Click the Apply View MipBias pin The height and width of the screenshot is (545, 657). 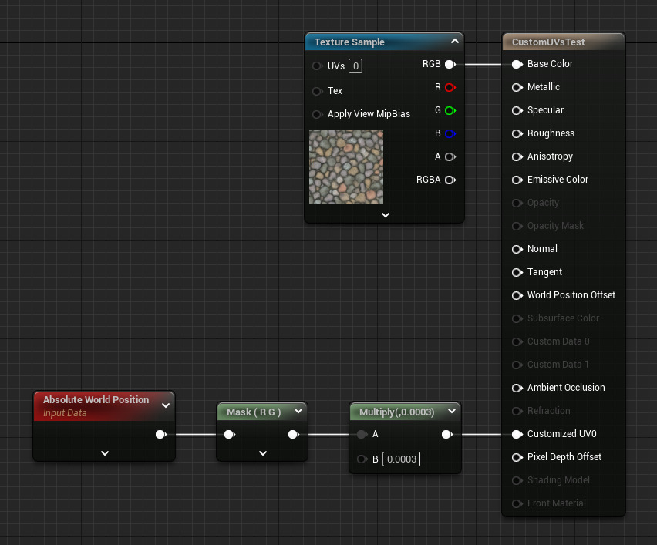[x=317, y=114]
